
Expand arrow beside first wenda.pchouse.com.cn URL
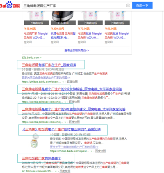point(65,102)
